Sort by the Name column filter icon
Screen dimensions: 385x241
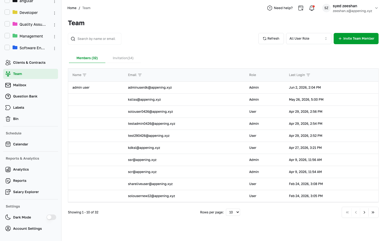[84, 75]
